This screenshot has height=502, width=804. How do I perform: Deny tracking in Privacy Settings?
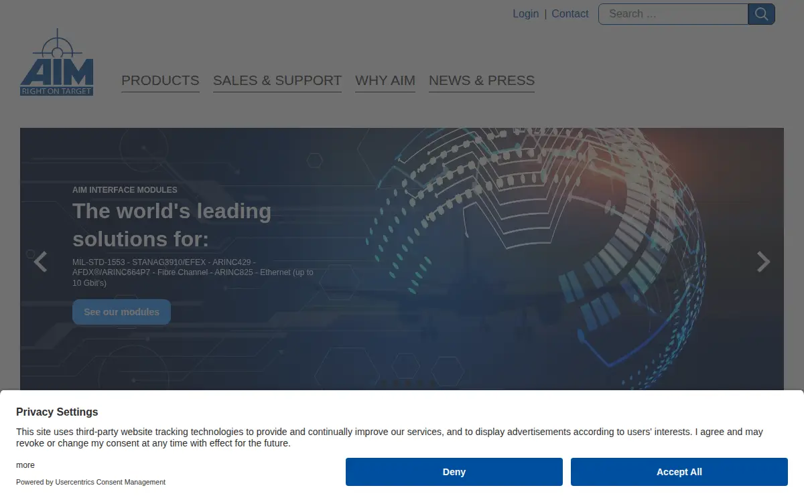pos(454,472)
